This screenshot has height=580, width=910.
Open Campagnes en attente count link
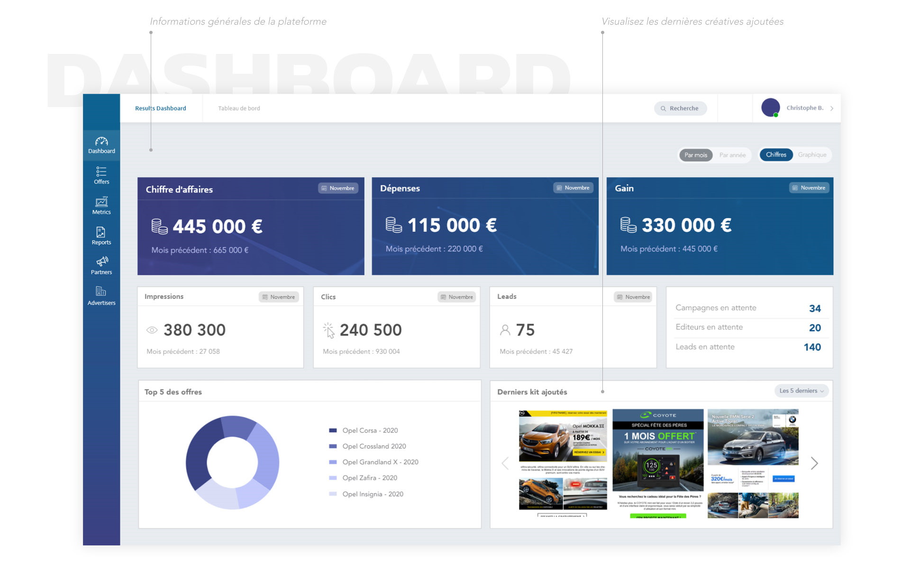[814, 308]
